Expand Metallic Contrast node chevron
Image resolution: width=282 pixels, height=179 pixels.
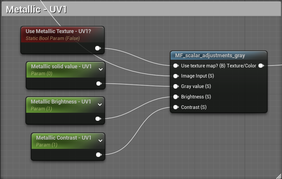(x=100, y=141)
